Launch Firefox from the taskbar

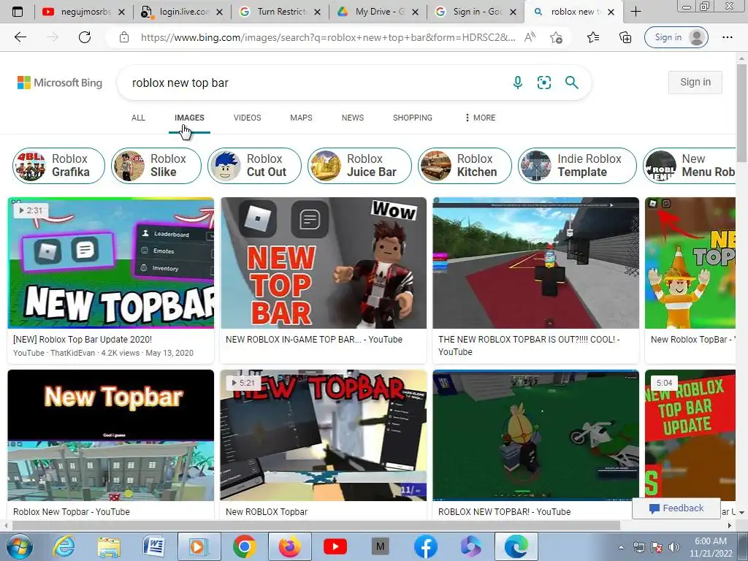[289, 546]
